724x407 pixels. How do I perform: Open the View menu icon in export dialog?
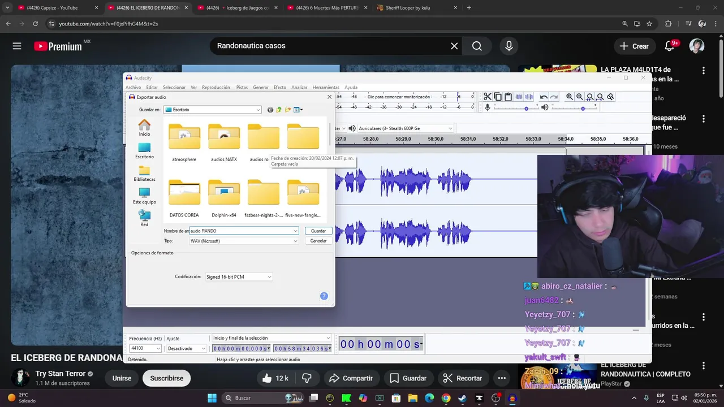pyautogui.click(x=298, y=110)
